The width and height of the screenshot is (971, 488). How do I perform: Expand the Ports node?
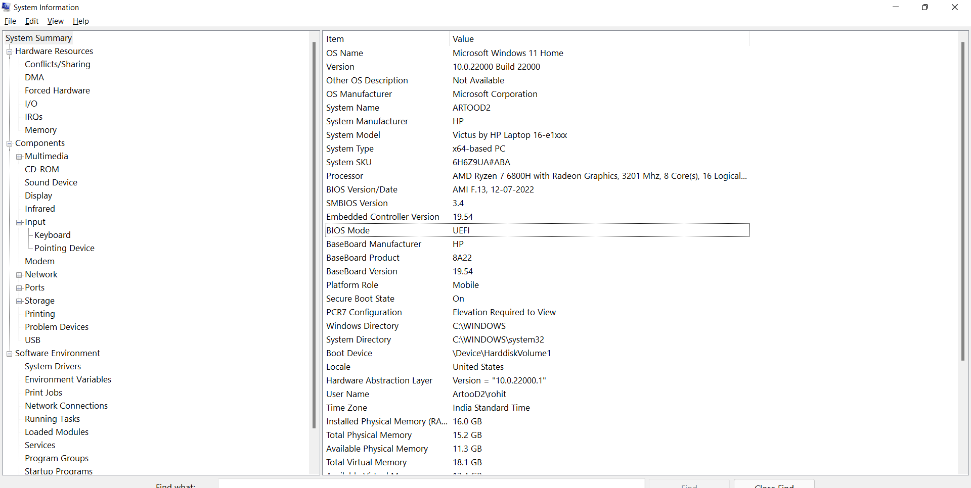coord(19,288)
